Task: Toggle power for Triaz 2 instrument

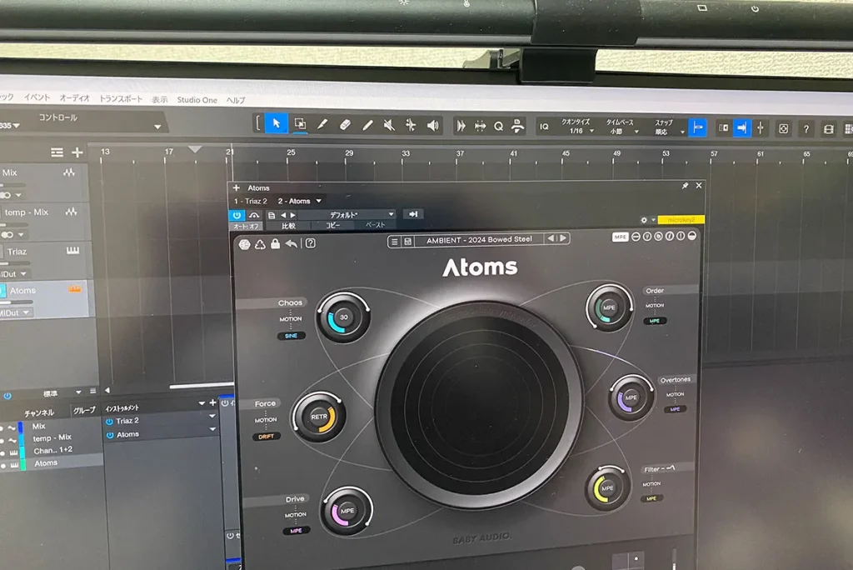Action: pyautogui.click(x=109, y=421)
